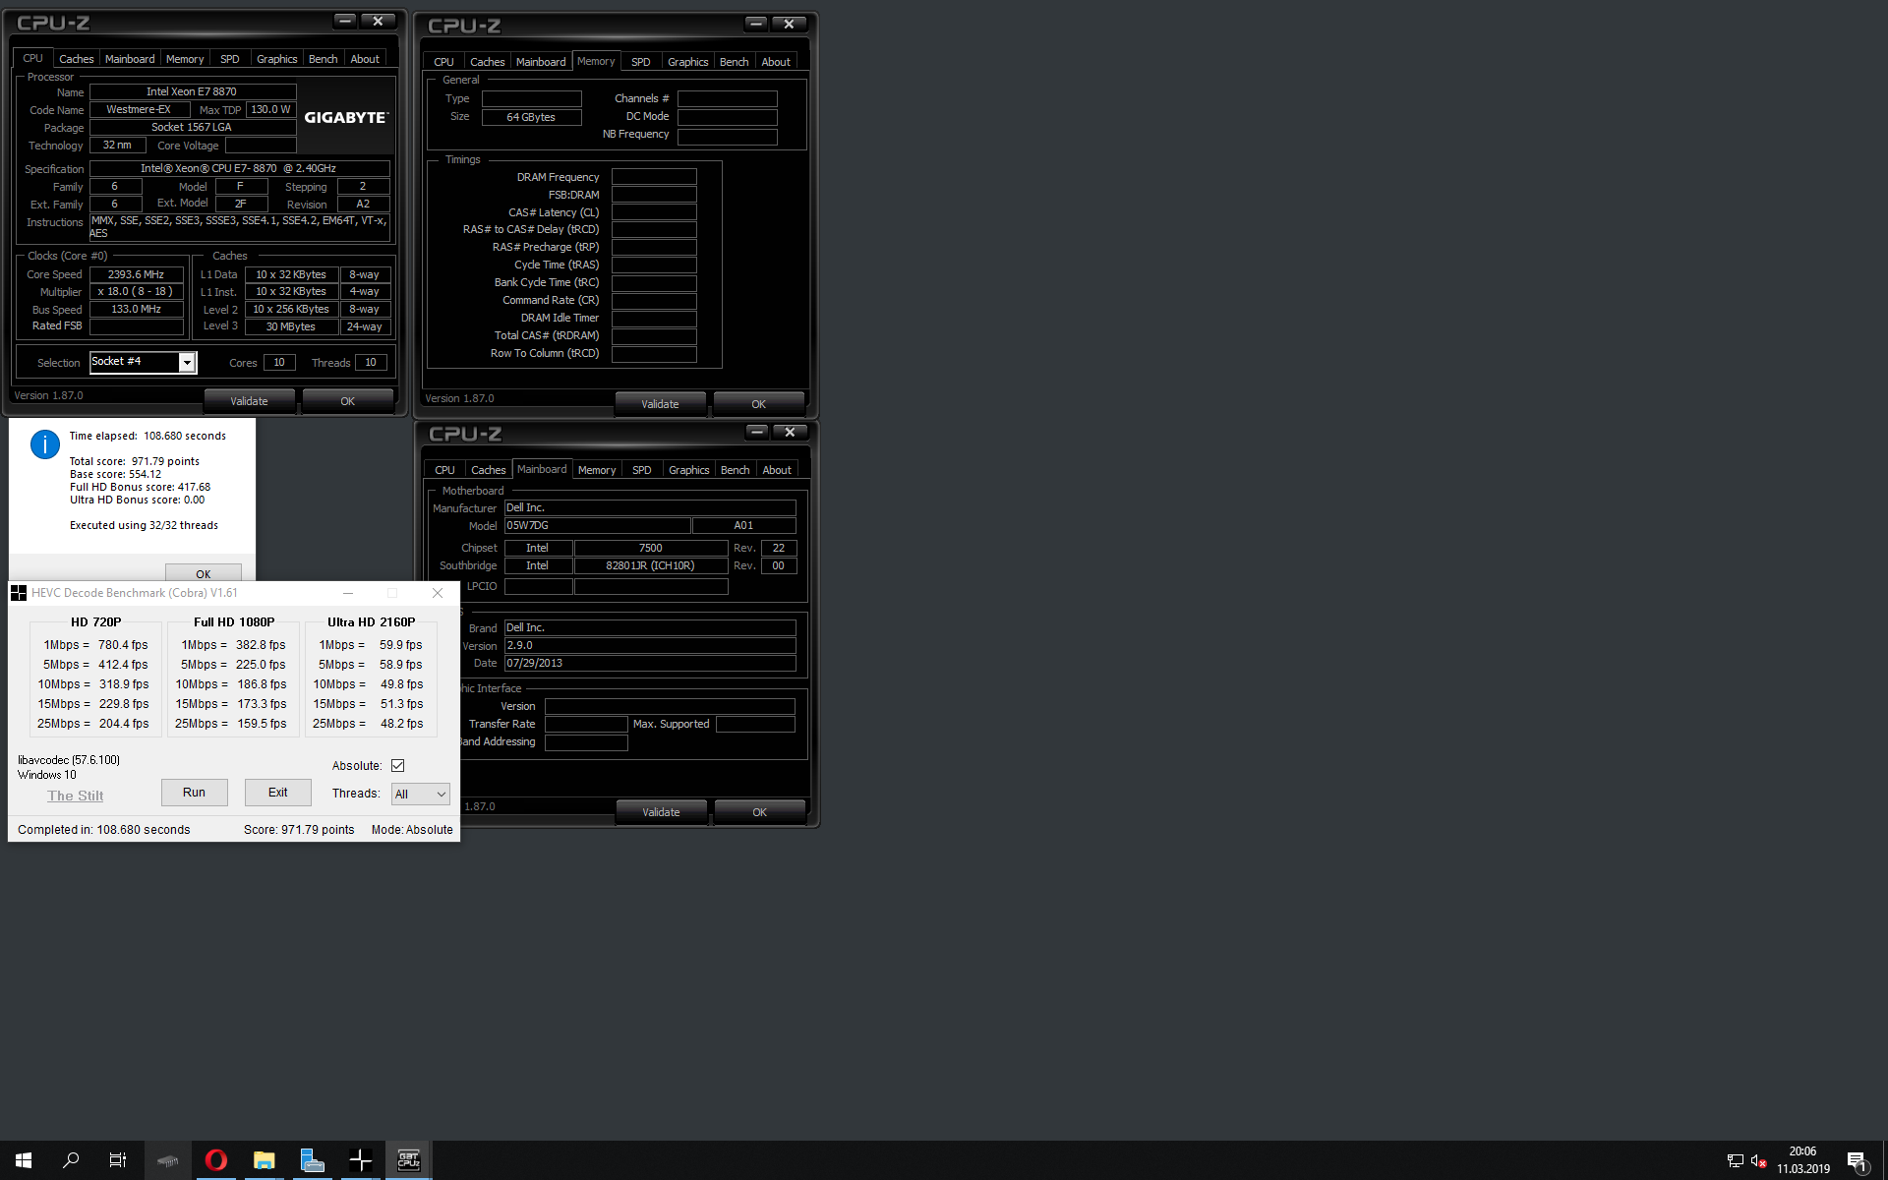Click the memory Size field 64 GBytes
Image resolution: width=1888 pixels, height=1180 pixels.
click(x=531, y=117)
